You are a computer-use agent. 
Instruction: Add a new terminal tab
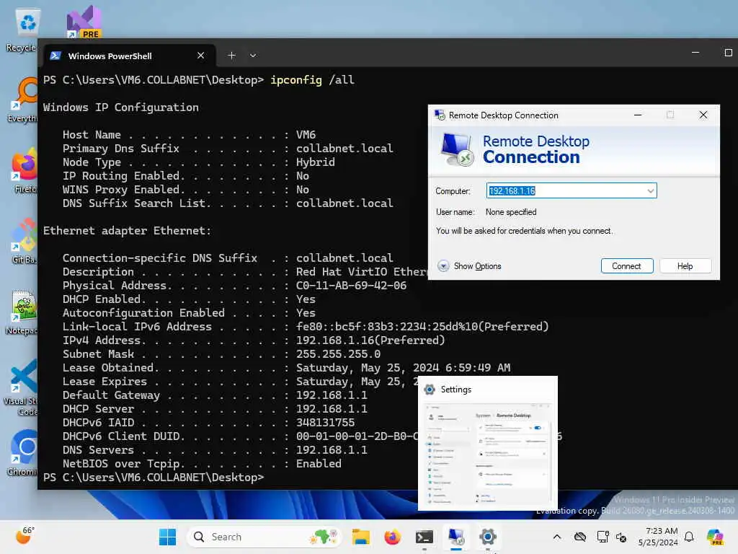pyautogui.click(x=231, y=56)
